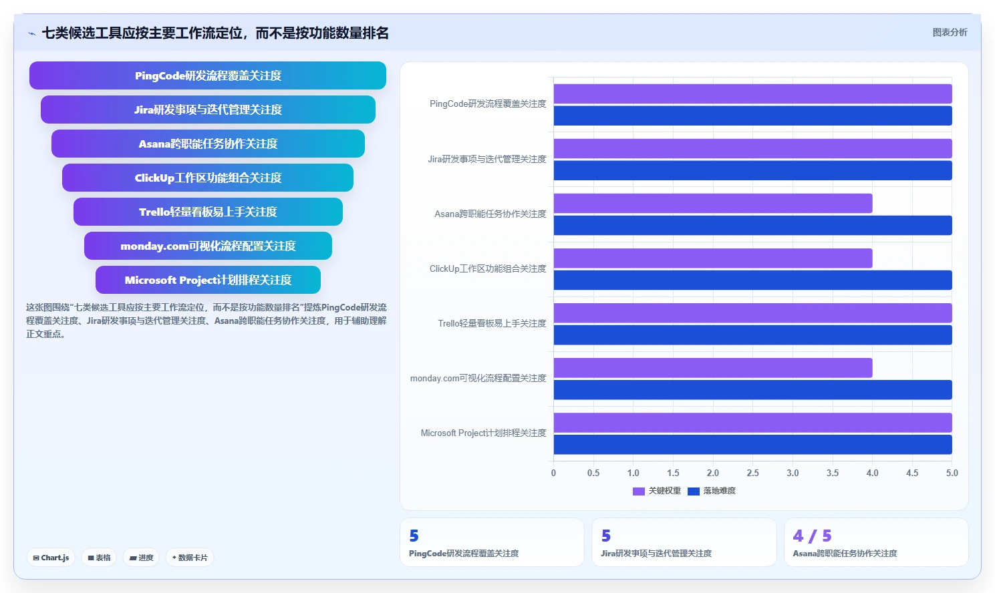The height and width of the screenshot is (593, 995).
Task: Click the blue bar for monday.com可视化流程配置关注度
Action: tap(752, 389)
